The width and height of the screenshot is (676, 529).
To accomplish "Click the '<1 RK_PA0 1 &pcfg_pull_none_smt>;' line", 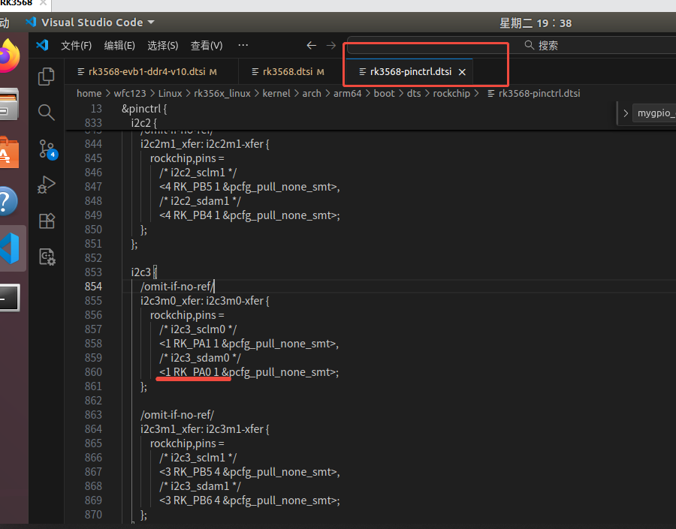I will point(249,371).
